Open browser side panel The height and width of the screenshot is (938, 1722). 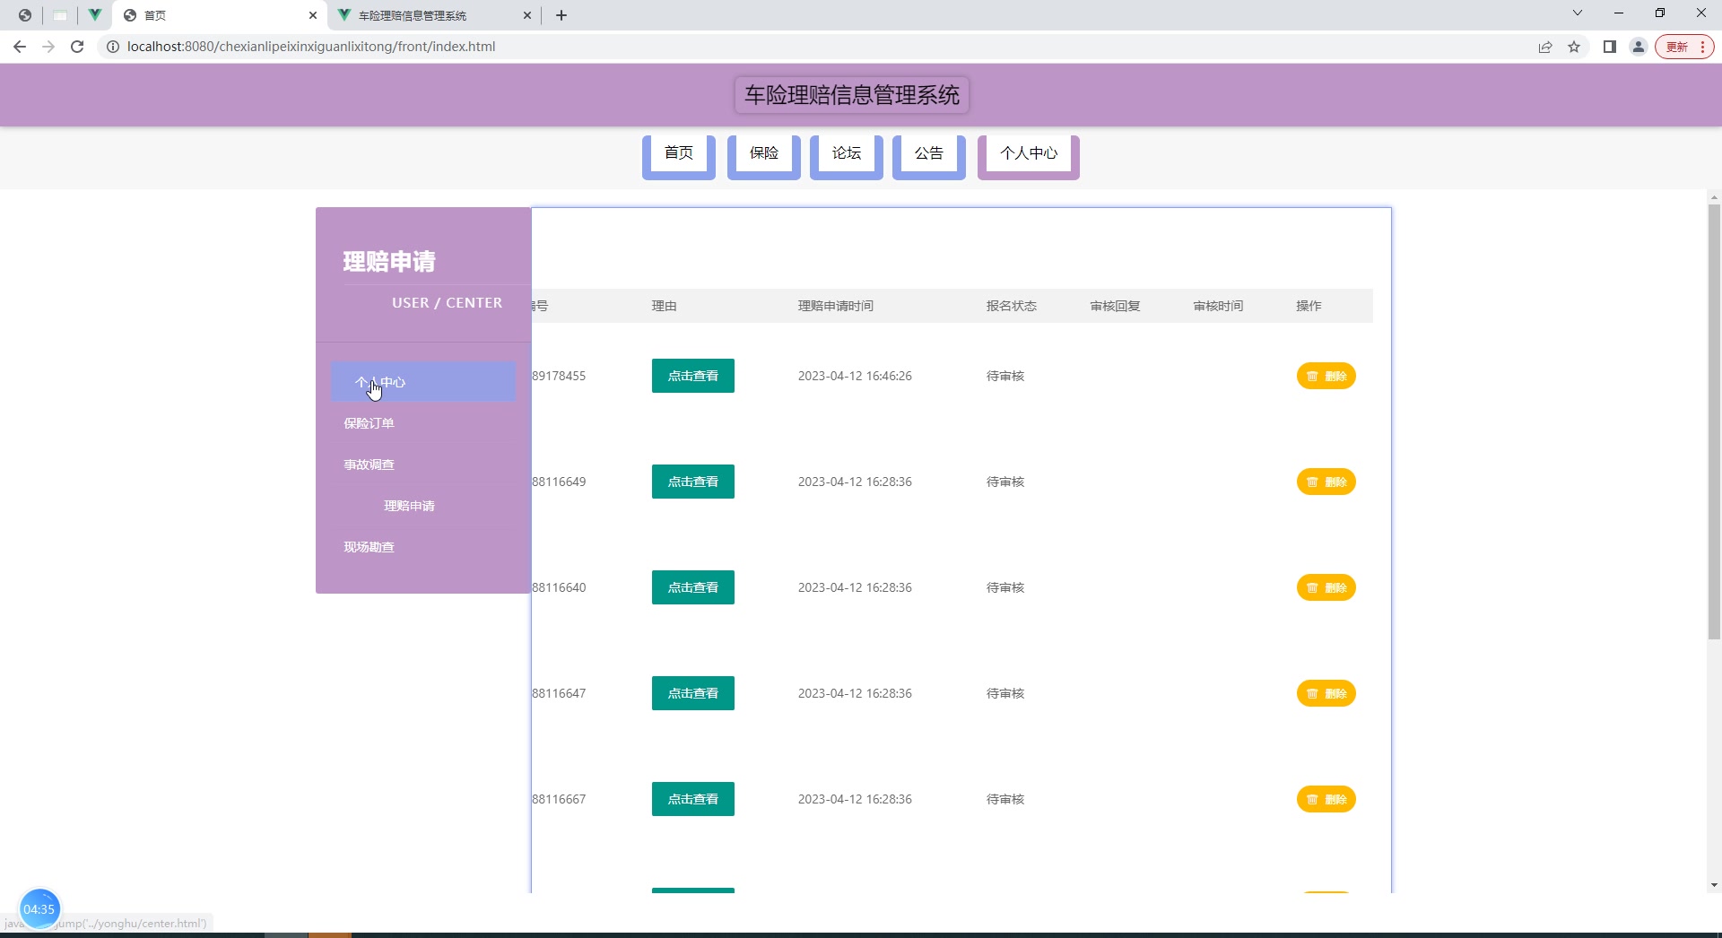(x=1610, y=47)
